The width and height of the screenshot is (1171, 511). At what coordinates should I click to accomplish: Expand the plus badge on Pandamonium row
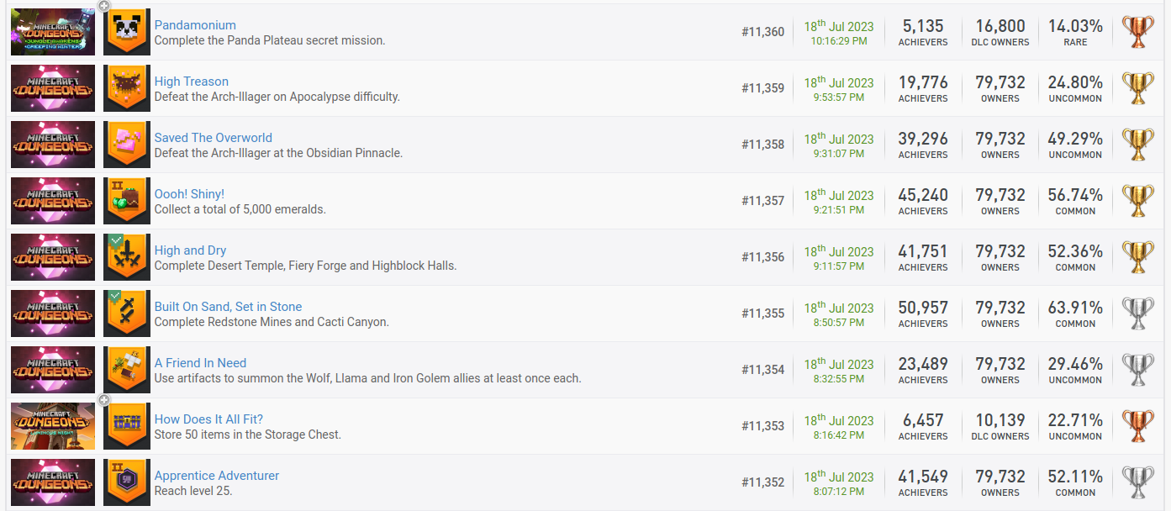(104, 6)
